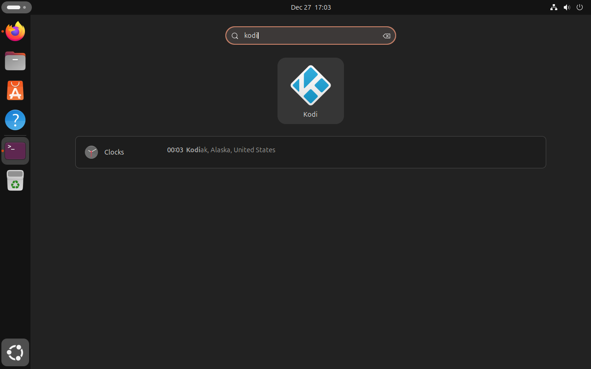This screenshot has height=369, width=591.
Task: Open the Terminal from the dock
Action: (x=15, y=150)
